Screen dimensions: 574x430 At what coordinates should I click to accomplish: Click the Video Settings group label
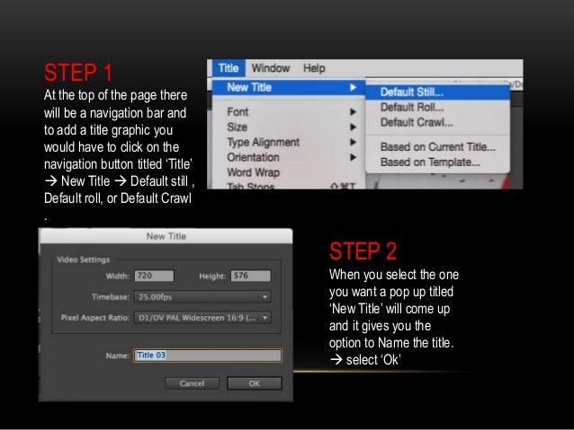pyautogui.click(x=84, y=259)
